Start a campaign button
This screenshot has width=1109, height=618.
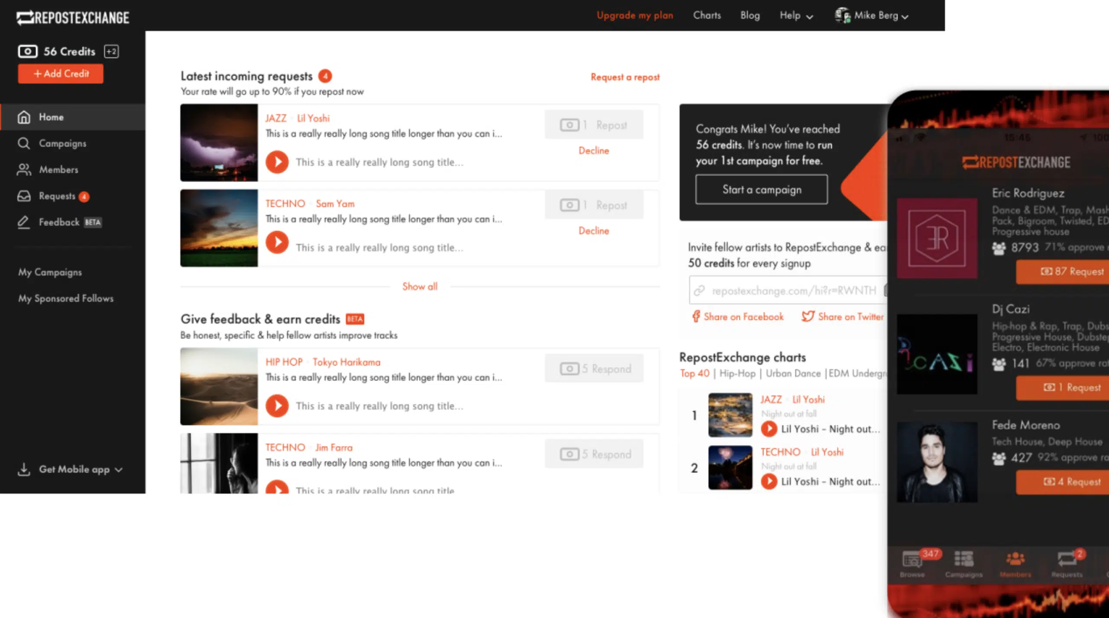click(x=762, y=189)
